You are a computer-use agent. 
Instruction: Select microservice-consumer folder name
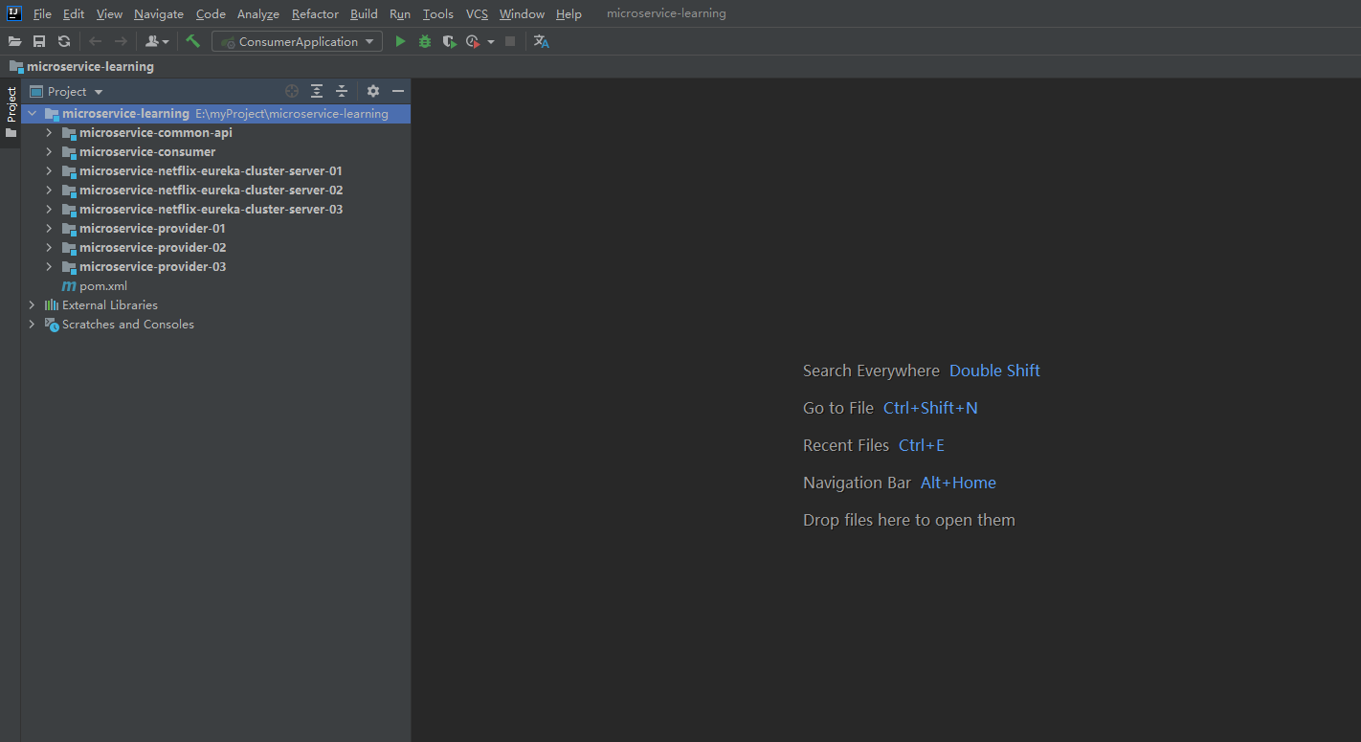147,151
